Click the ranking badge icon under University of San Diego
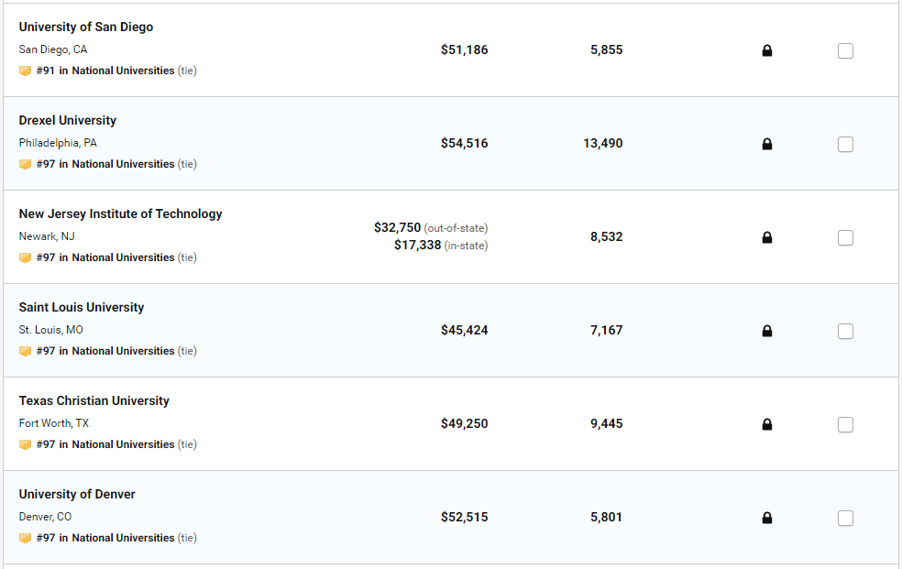This screenshot has width=902, height=569. [25, 71]
